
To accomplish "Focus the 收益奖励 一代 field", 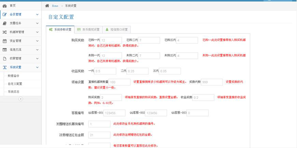I will (105, 71).
